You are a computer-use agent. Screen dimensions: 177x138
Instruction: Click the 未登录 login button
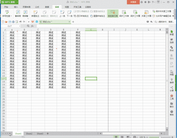[x=133, y=2]
